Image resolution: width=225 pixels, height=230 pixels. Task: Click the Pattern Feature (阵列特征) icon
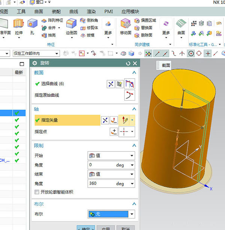pos(44,20)
